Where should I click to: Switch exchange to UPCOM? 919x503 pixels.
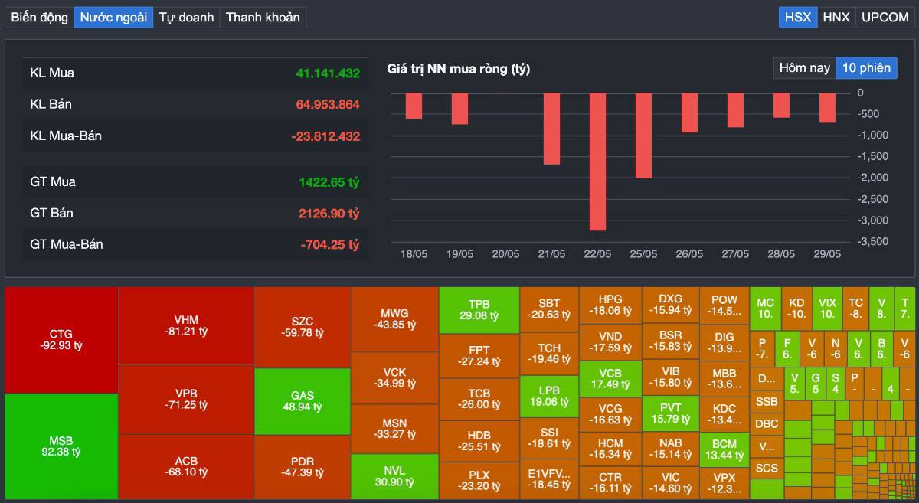point(885,17)
